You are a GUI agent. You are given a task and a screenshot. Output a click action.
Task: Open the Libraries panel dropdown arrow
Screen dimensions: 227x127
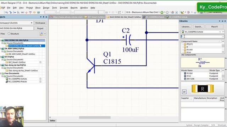[220, 21]
